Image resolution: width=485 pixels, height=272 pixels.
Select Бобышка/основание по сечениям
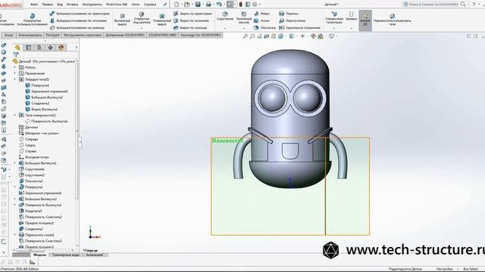coord(78,20)
